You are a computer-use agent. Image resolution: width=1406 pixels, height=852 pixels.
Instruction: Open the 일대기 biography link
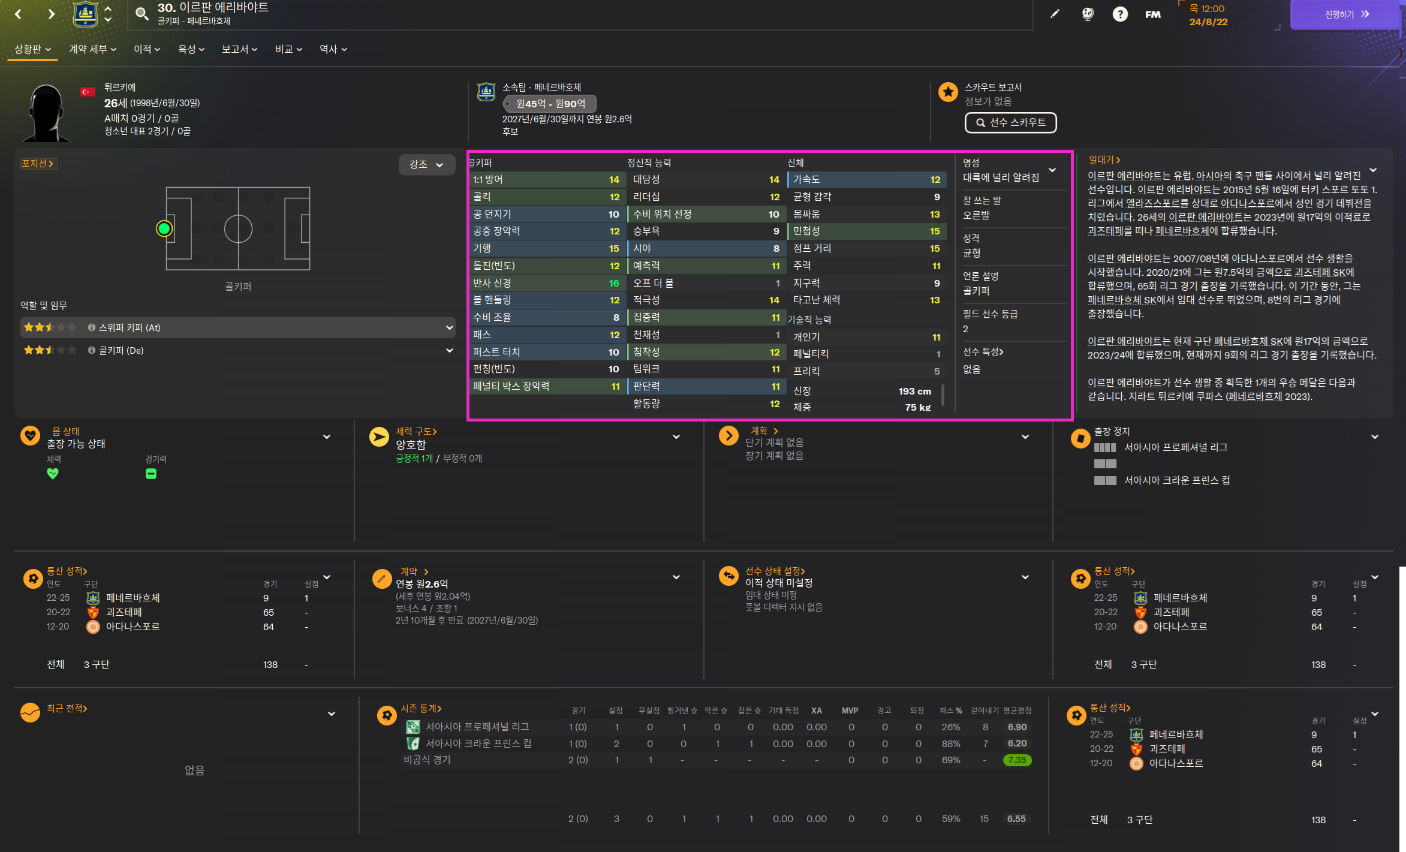pyautogui.click(x=1104, y=159)
